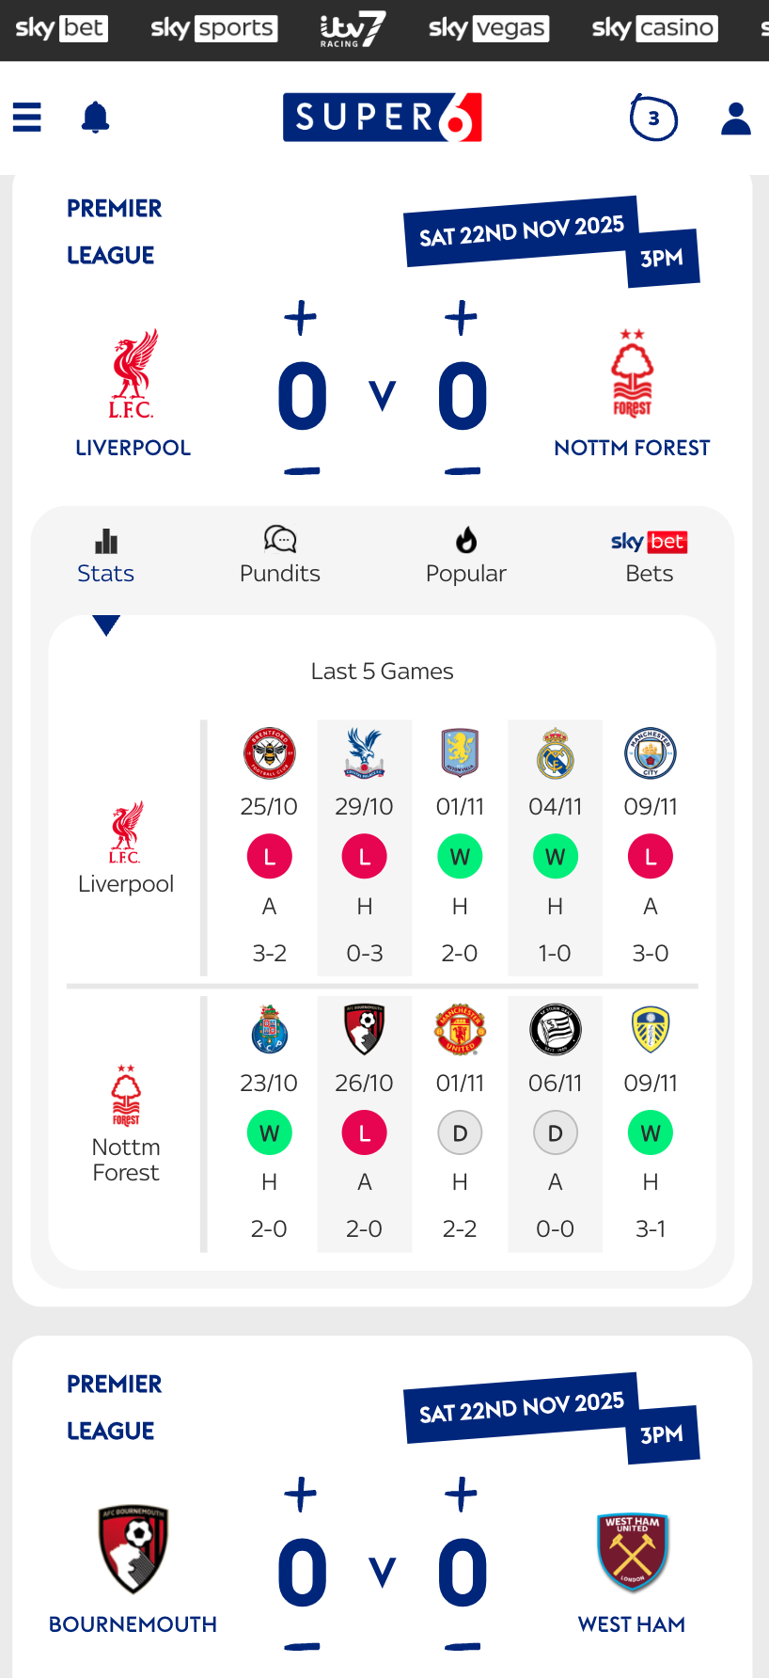Viewport: 769px width, 1678px height.
Task: Tap the round counter badge showing 3
Action: 653,119
